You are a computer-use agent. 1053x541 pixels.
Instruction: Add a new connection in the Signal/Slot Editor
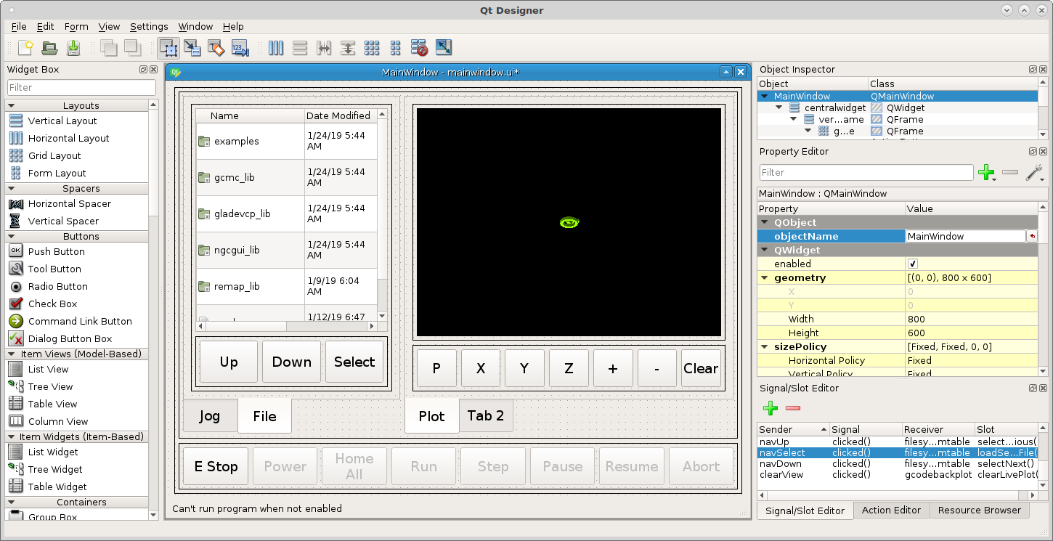(x=771, y=408)
